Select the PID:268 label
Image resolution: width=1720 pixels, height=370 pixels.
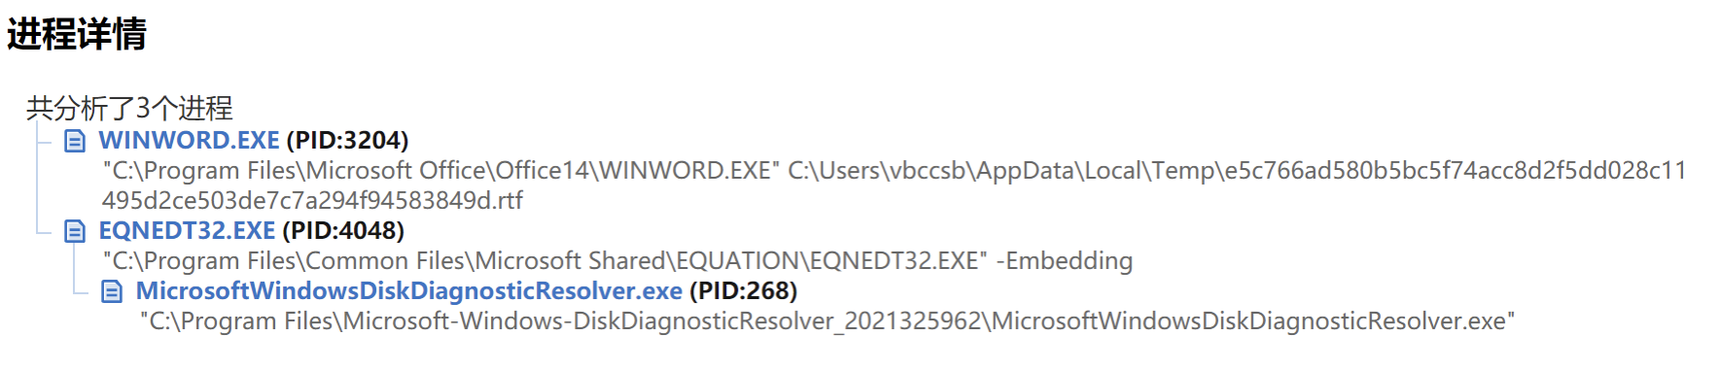click(x=743, y=291)
